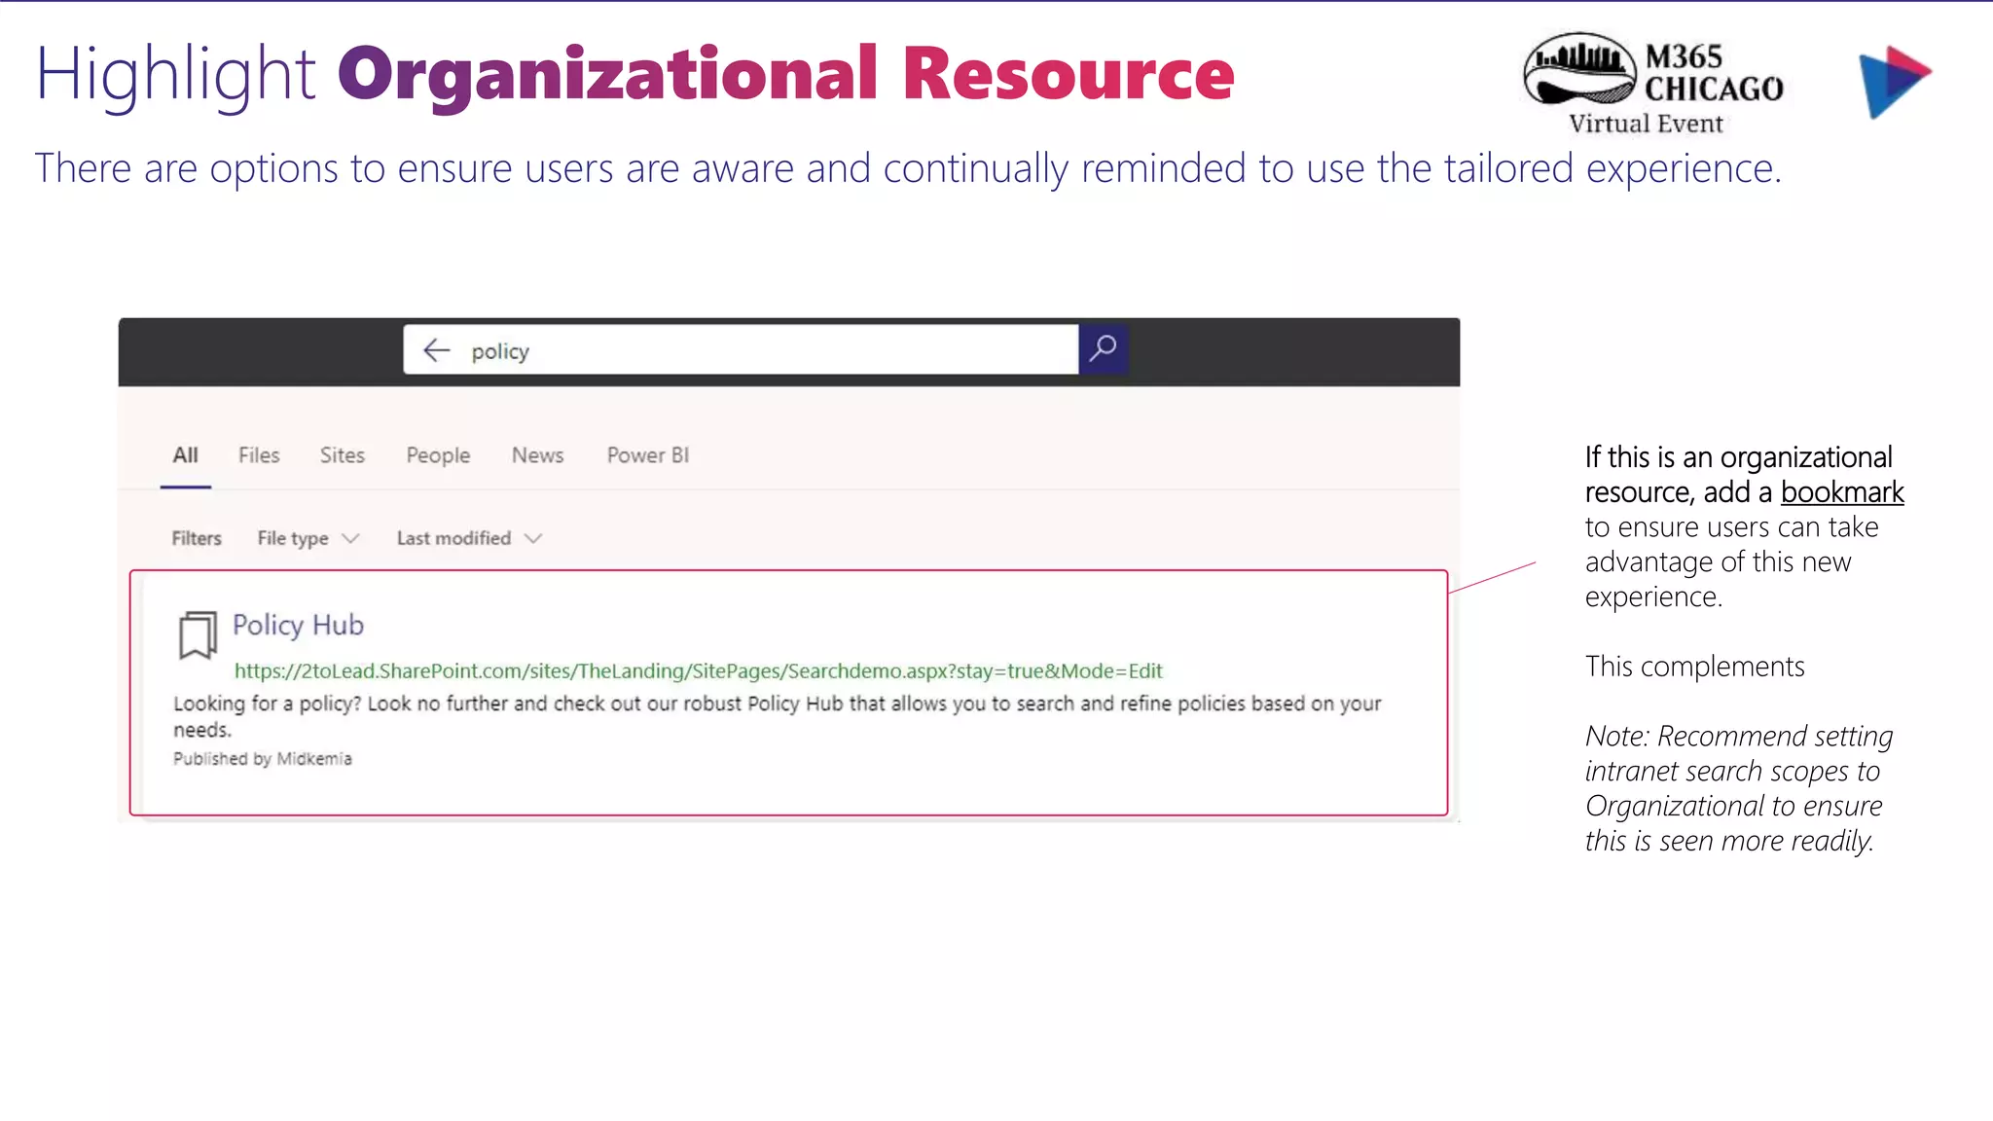Open the 2toLead SharePoint Searchdemo URL

pos(698,670)
